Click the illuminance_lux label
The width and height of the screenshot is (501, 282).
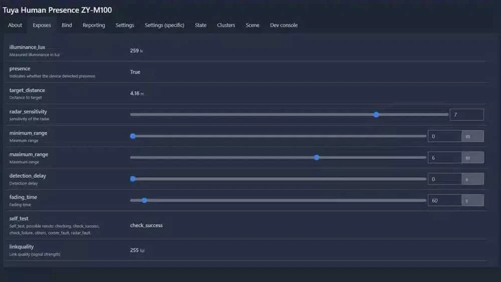27,47
